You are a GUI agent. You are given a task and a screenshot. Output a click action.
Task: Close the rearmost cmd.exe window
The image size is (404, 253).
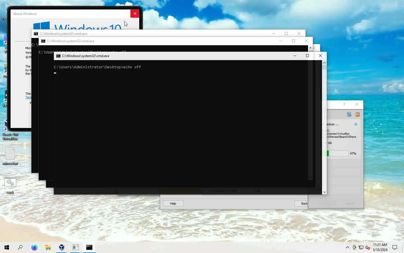point(299,33)
